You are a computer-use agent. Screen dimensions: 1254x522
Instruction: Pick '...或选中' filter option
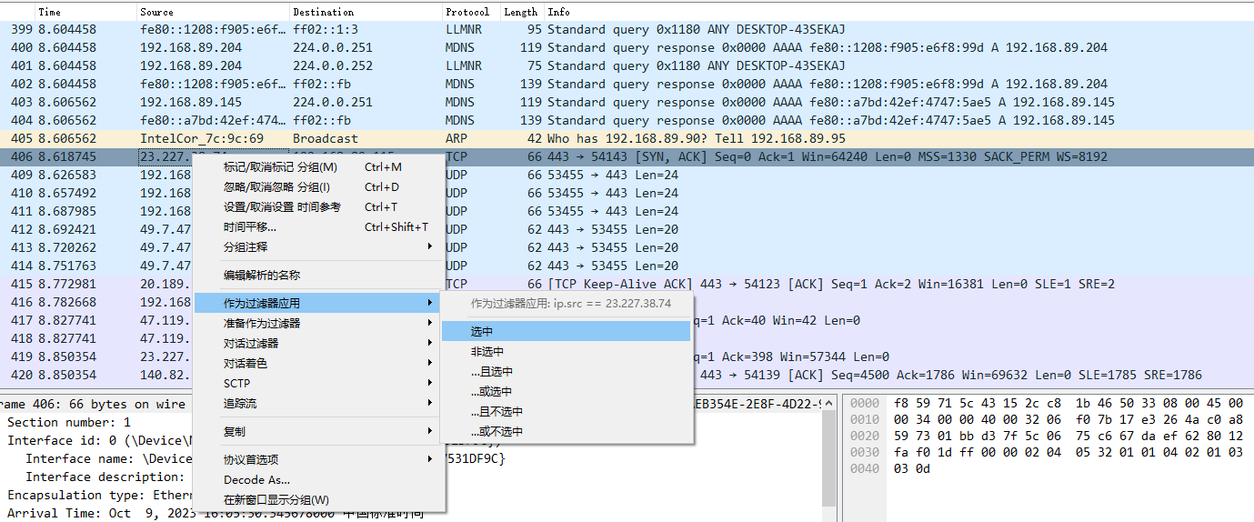coord(491,392)
